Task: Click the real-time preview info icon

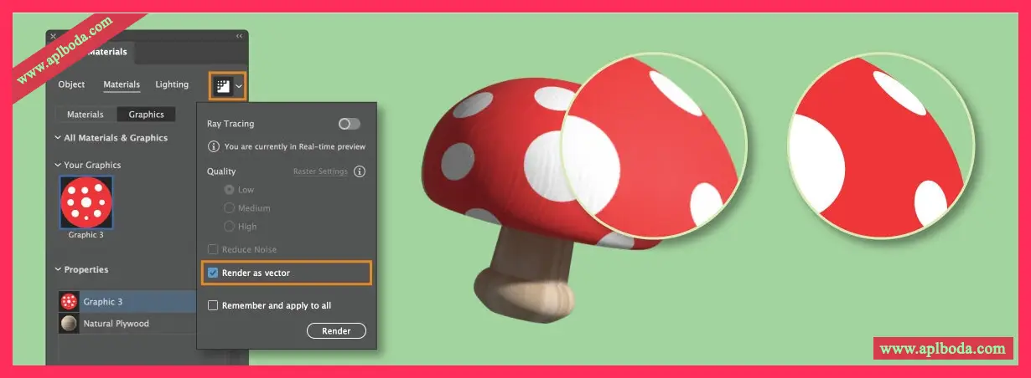Action: click(x=214, y=146)
